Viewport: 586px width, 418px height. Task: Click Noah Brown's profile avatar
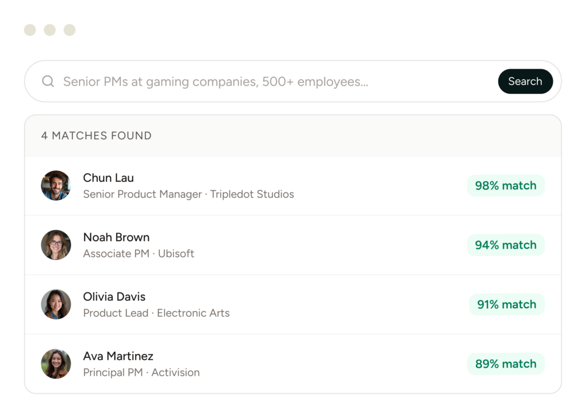(x=56, y=245)
